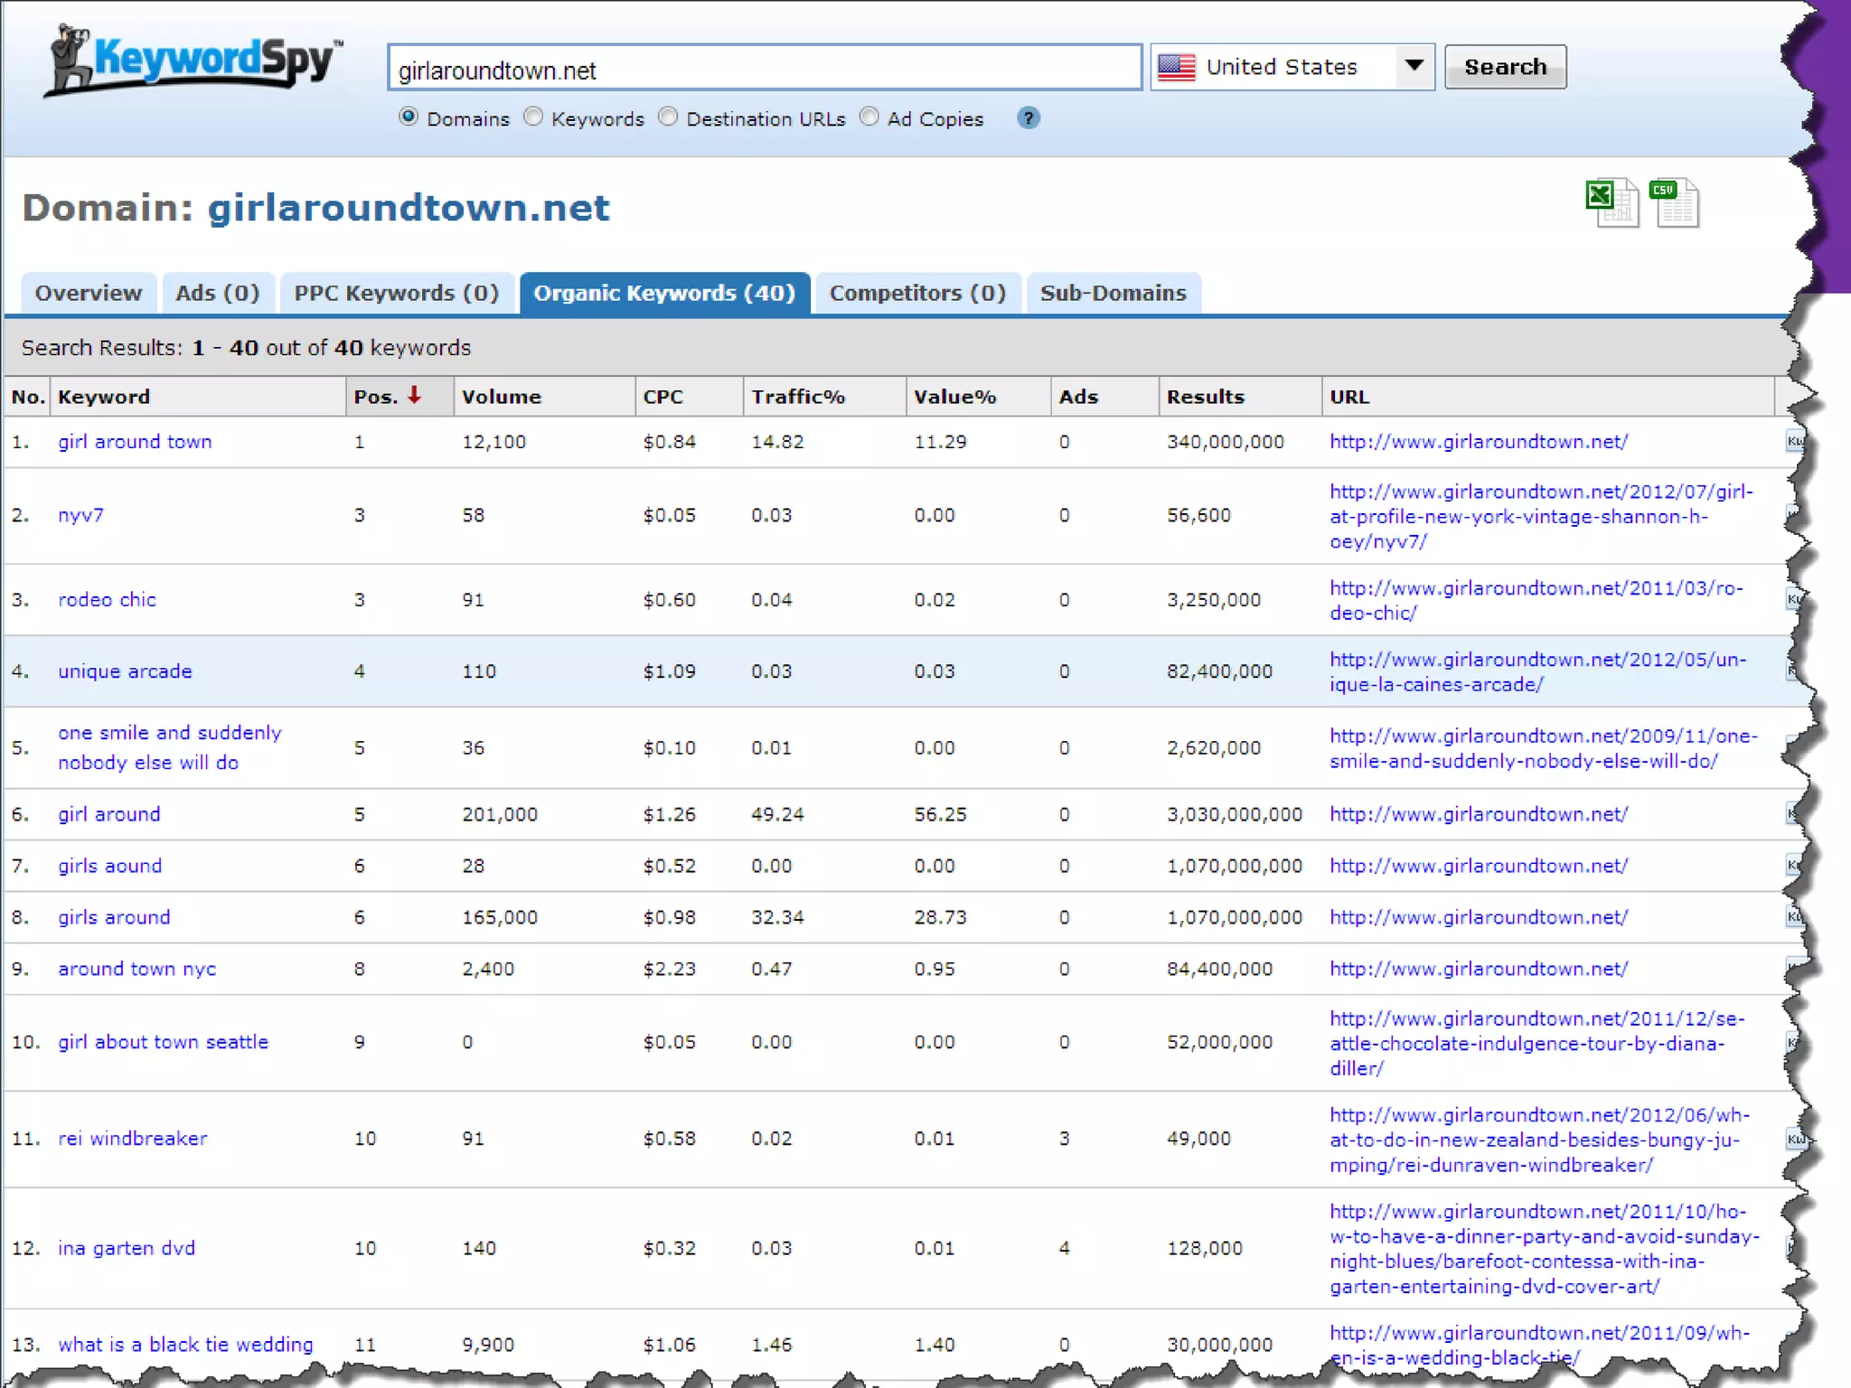
Task: Export results as CSV file
Action: pyautogui.click(x=1675, y=203)
